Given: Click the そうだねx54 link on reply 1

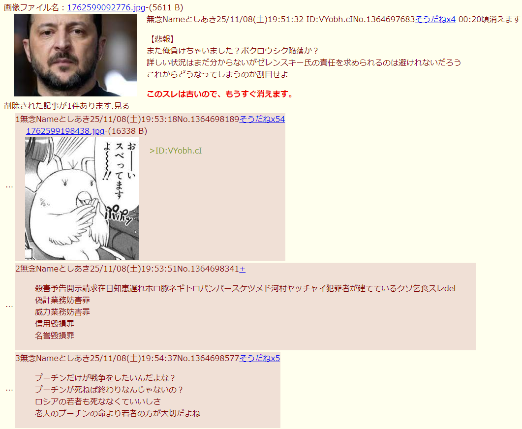Looking at the screenshot, I should [262, 119].
